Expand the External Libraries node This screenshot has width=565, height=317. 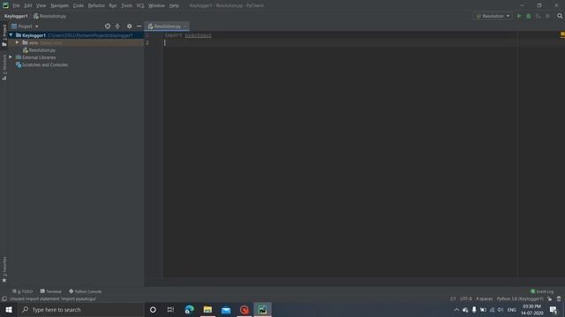click(x=11, y=57)
